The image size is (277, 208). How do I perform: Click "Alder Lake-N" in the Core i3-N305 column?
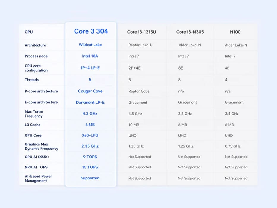click(x=190, y=45)
